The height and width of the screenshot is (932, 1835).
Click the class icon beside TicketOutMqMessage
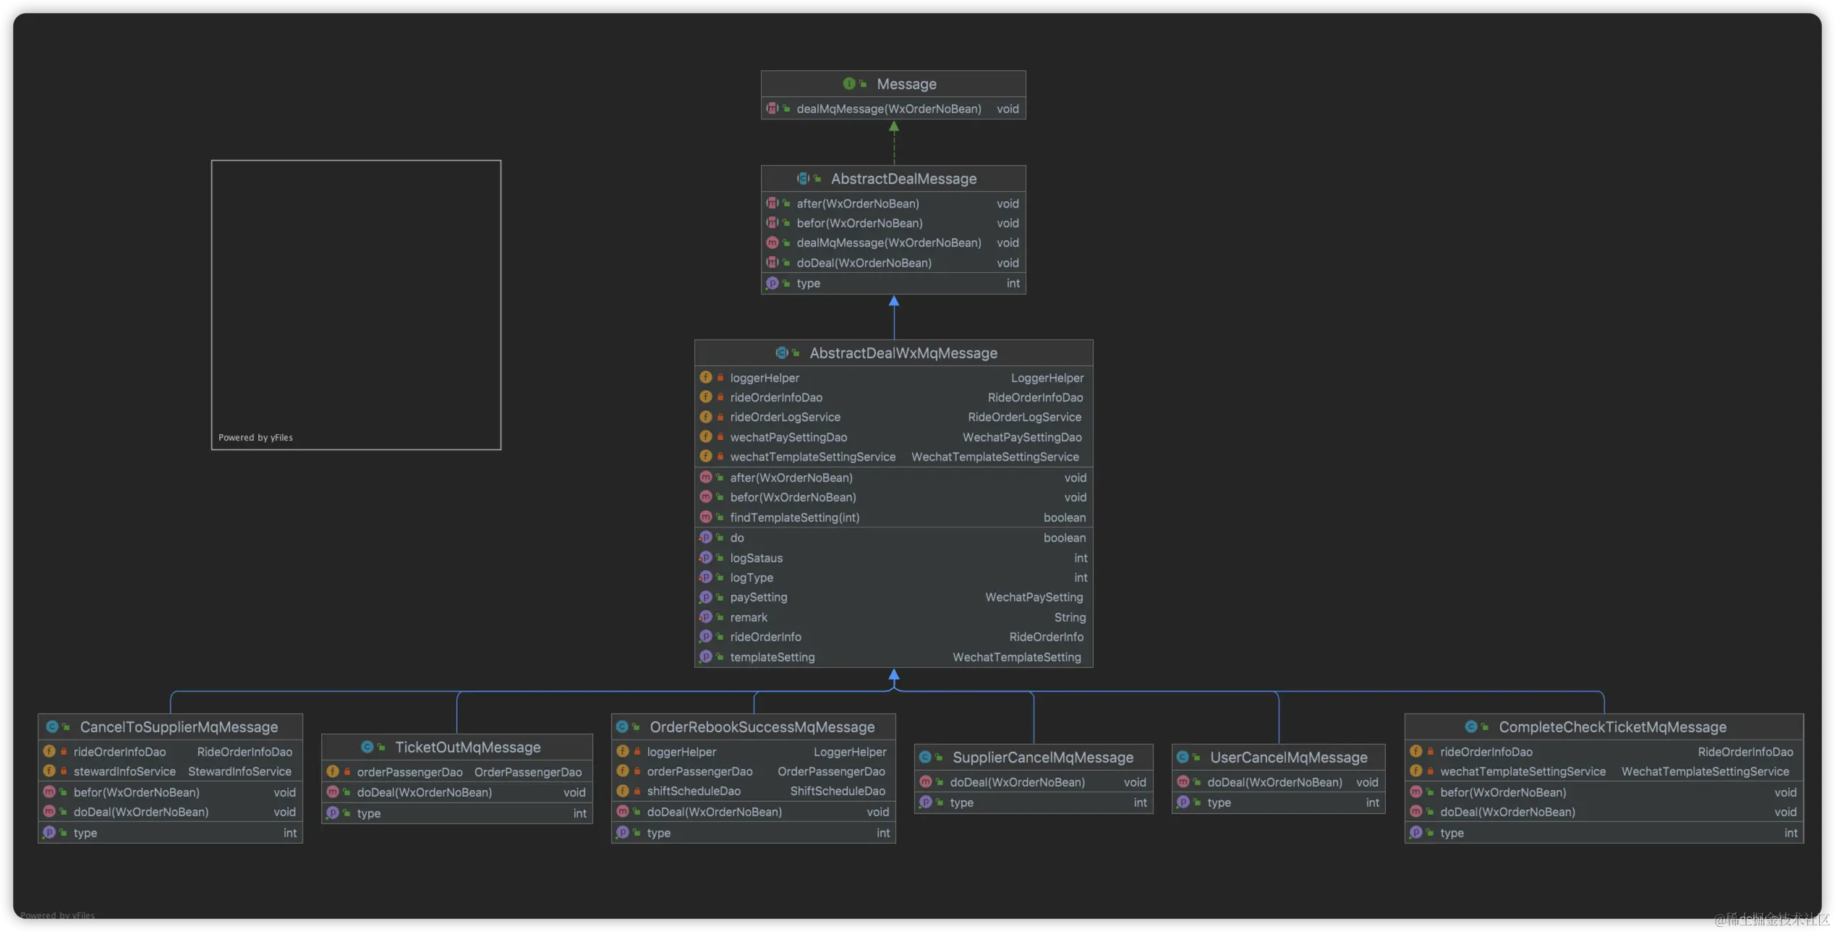pos(367,747)
